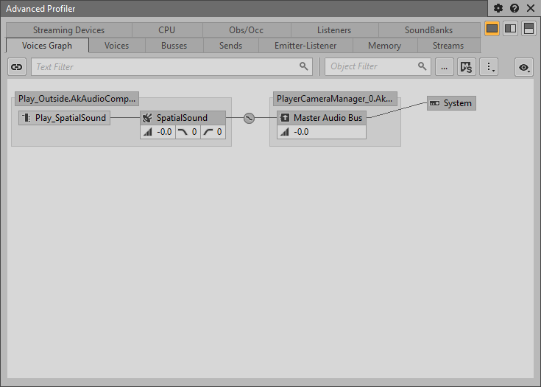Select the single-pane layout view
This screenshot has width=541, height=387.
(x=492, y=29)
